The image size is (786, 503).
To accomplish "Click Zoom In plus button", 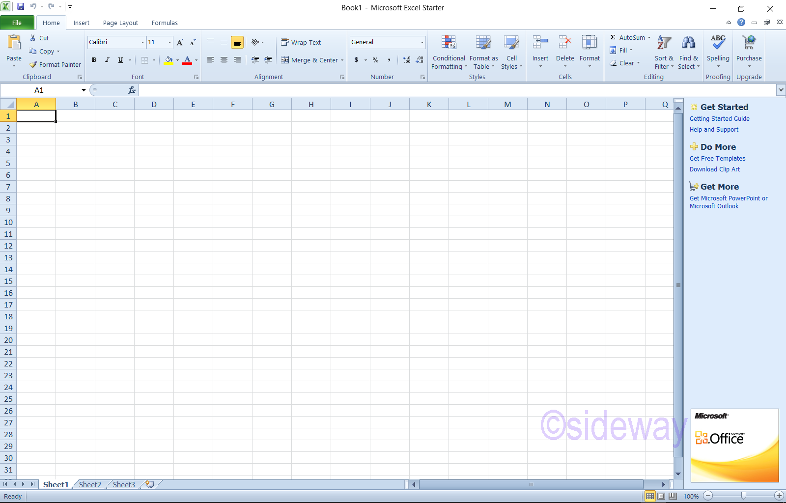I will (x=779, y=496).
